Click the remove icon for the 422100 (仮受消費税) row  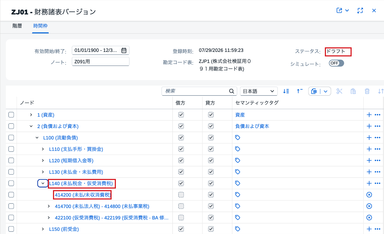(369, 217)
